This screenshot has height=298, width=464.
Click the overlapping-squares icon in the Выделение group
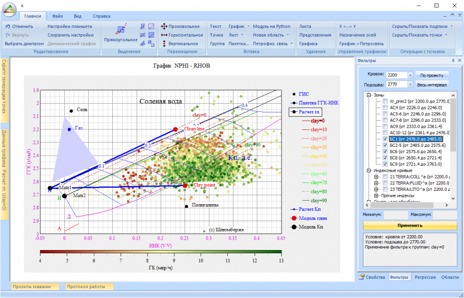pyautogui.click(x=151, y=44)
